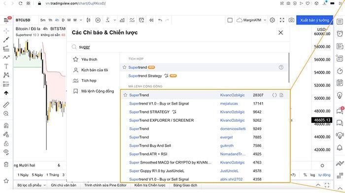The height and width of the screenshot is (193, 345).
Task: Remove drawings with trash icon
Action: click(6, 164)
